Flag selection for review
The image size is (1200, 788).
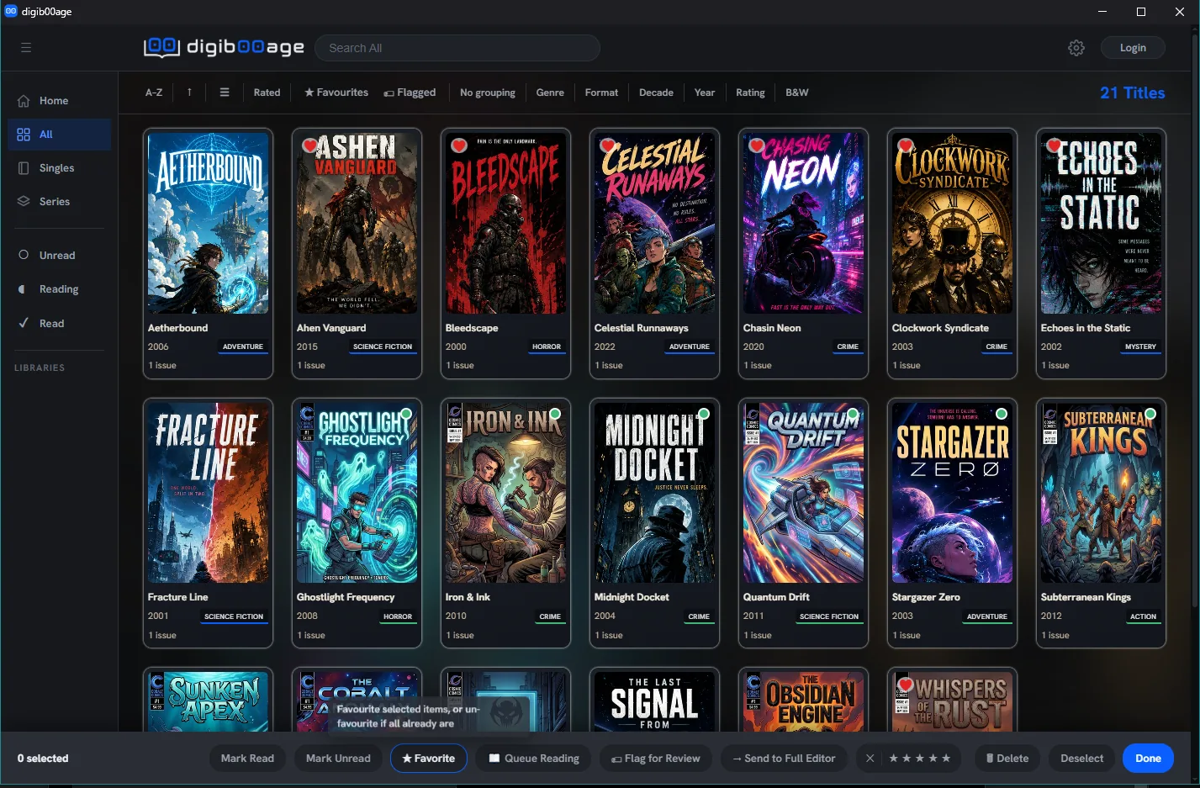pyautogui.click(x=656, y=759)
